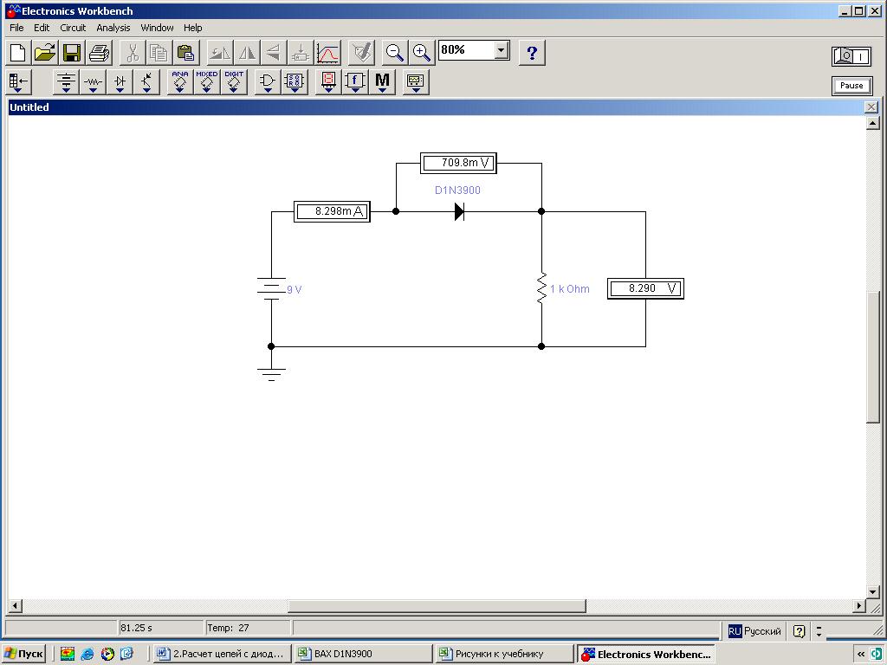
Task: Flip component vertically
Action: pyautogui.click(x=273, y=53)
